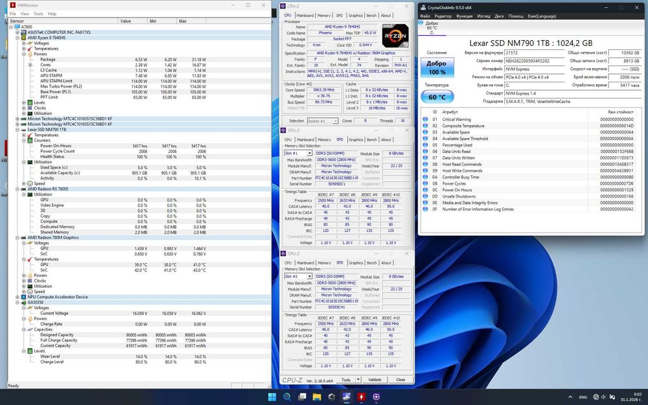Click the NPU Compute Accelerator Device icon
Image resolution: width=648 pixels, height=405 pixels.
pyautogui.click(x=24, y=297)
